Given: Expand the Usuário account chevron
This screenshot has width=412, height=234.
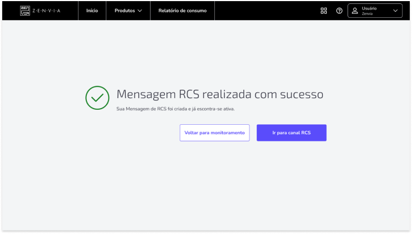Looking at the screenshot, I should click(395, 11).
